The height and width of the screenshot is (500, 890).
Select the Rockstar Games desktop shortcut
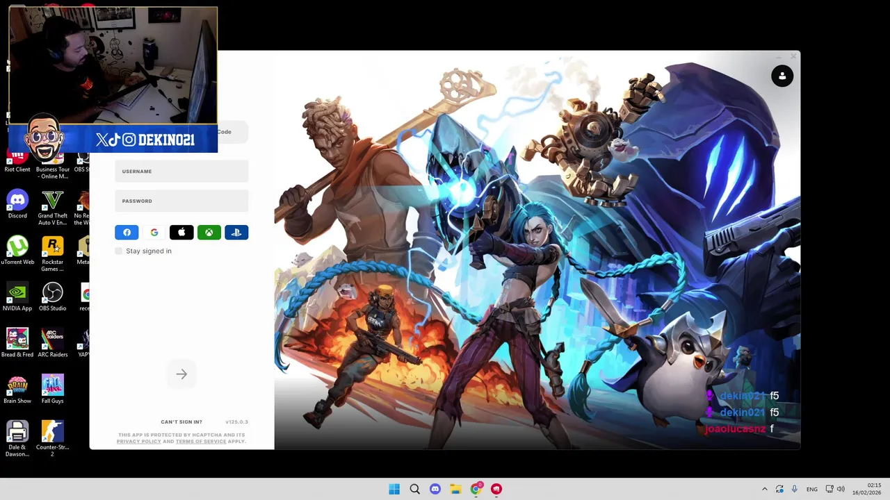click(x=53, y=254)
